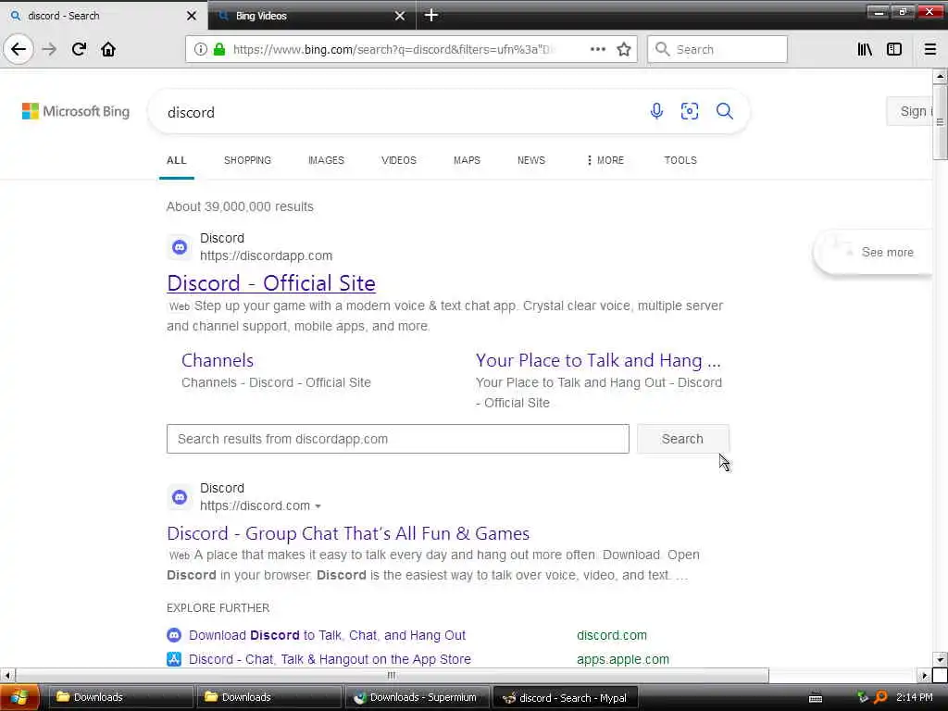The height and width of the screenshot is (711, 948).
Task: Switch to Downloads - Supermium taskbar window
Action: pos(418,697)
